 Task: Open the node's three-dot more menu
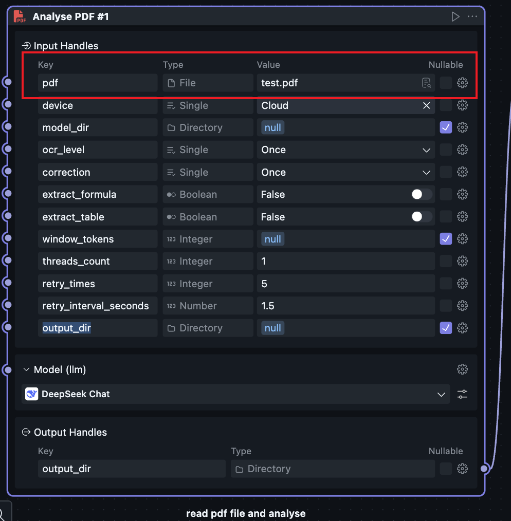[472, 16]
